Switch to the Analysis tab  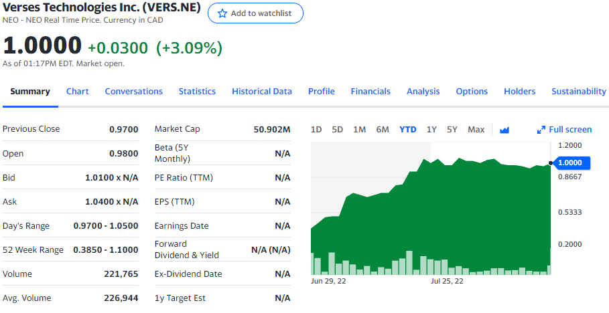pyautogui.click(x=423, y=91)
